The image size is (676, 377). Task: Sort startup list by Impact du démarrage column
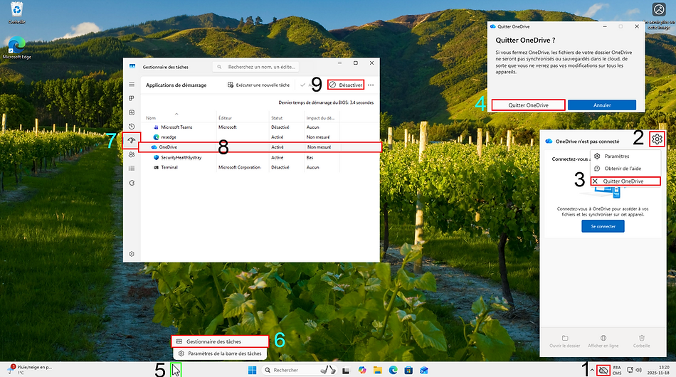pyautogui.click(x=320, y=117)
